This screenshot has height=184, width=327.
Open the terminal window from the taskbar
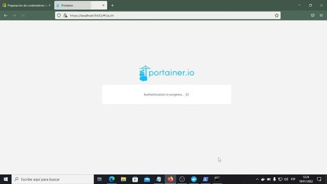(217, 179)
